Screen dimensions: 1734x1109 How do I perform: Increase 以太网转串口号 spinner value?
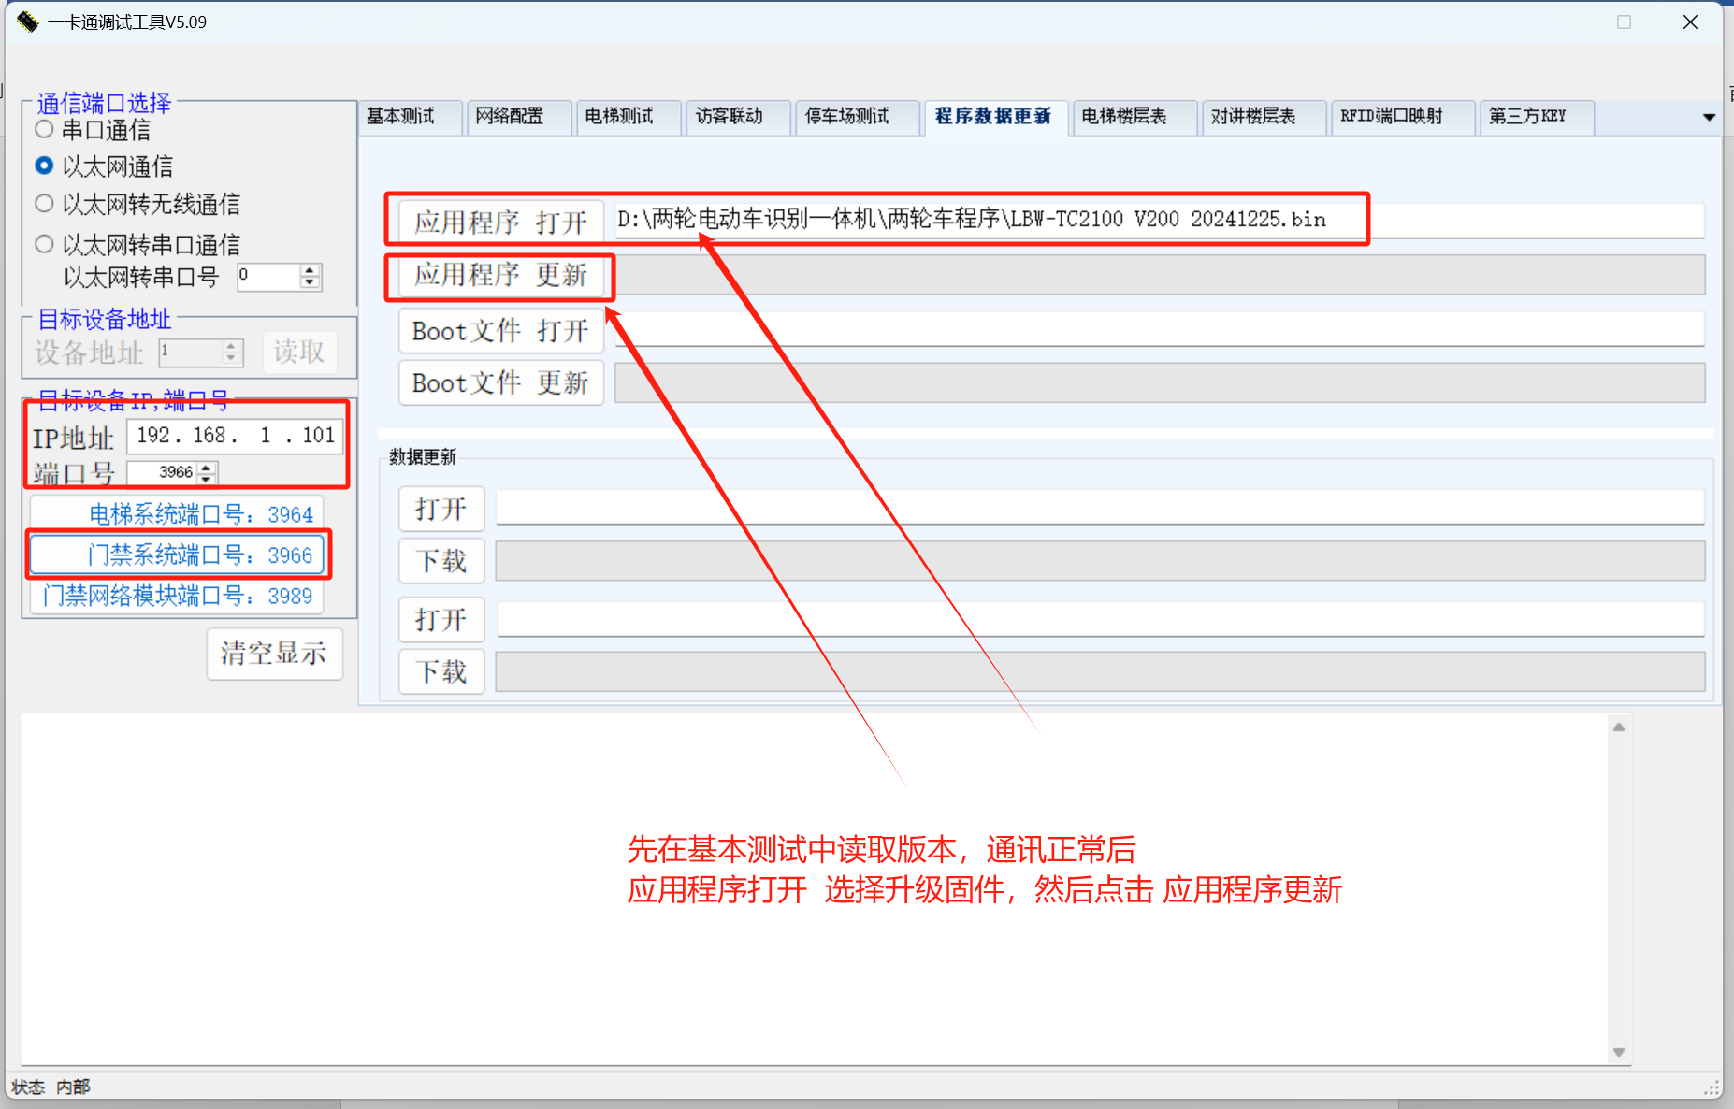tap(311, 271)
